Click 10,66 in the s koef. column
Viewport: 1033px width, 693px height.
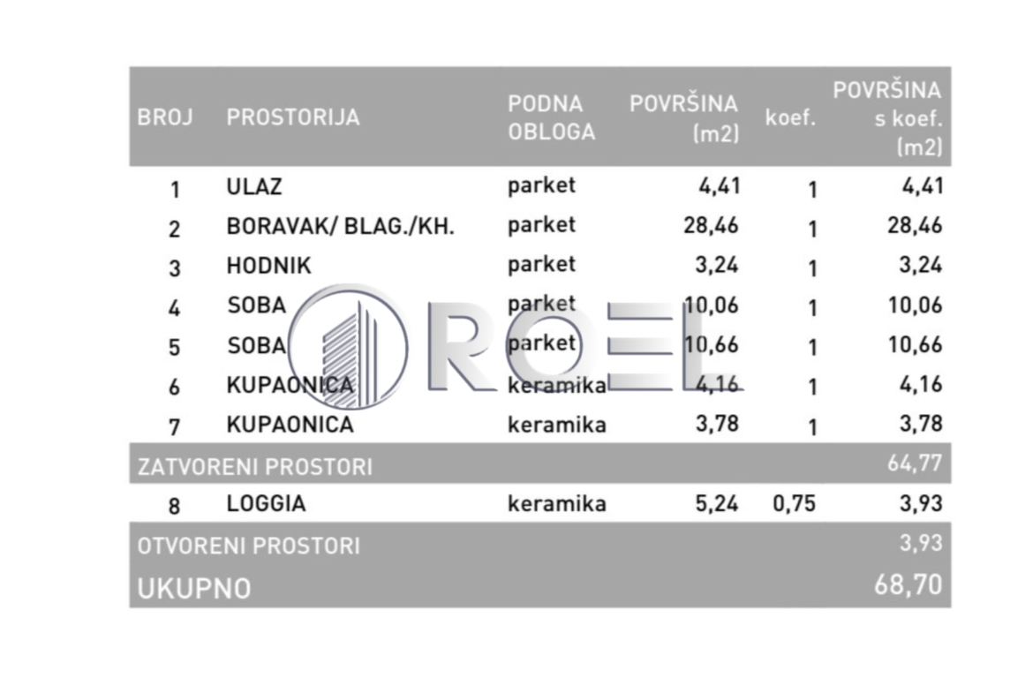point(915,344)
